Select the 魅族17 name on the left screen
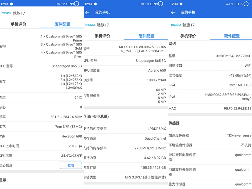252x189 pixels. (x=19, y=13)
